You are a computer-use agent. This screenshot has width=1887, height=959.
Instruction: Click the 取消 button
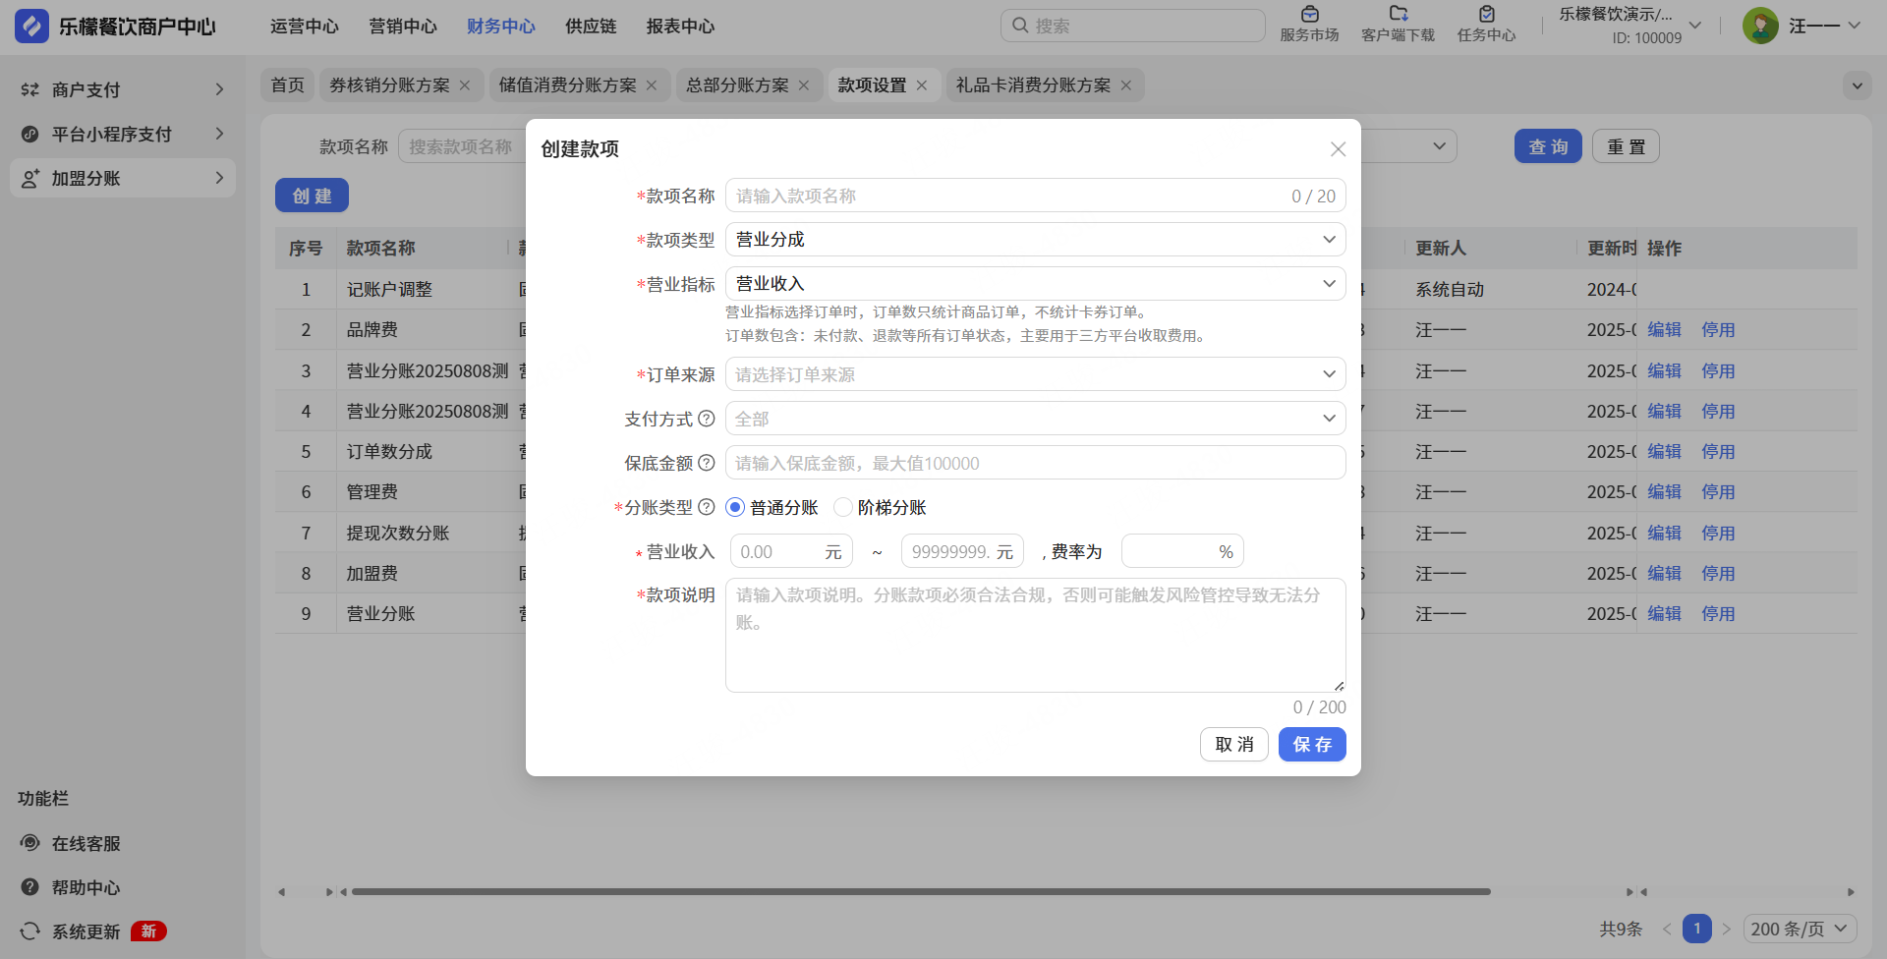pyautogui.click(x=1234, y=745)
